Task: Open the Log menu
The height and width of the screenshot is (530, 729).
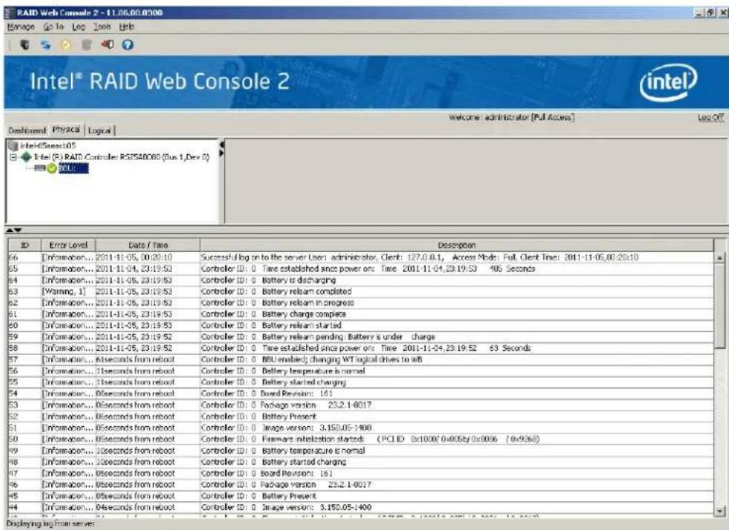Action: click(79, 27)
